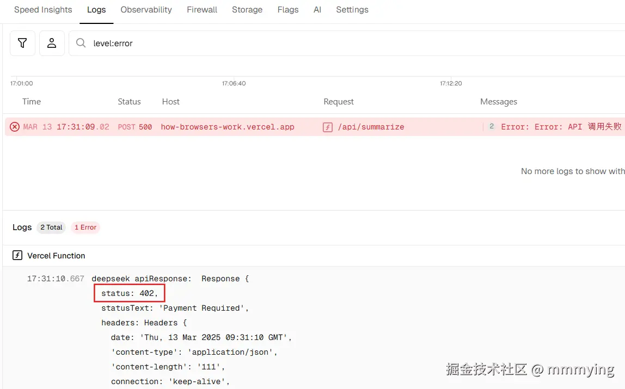Click the date header log line
The image size is (625, 389).
point(201,338)
